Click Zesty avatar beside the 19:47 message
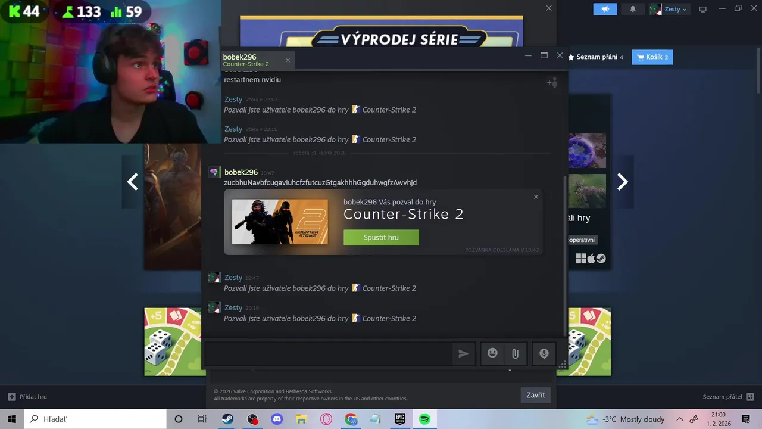The image size is (762, 429). tap(214, 278)
